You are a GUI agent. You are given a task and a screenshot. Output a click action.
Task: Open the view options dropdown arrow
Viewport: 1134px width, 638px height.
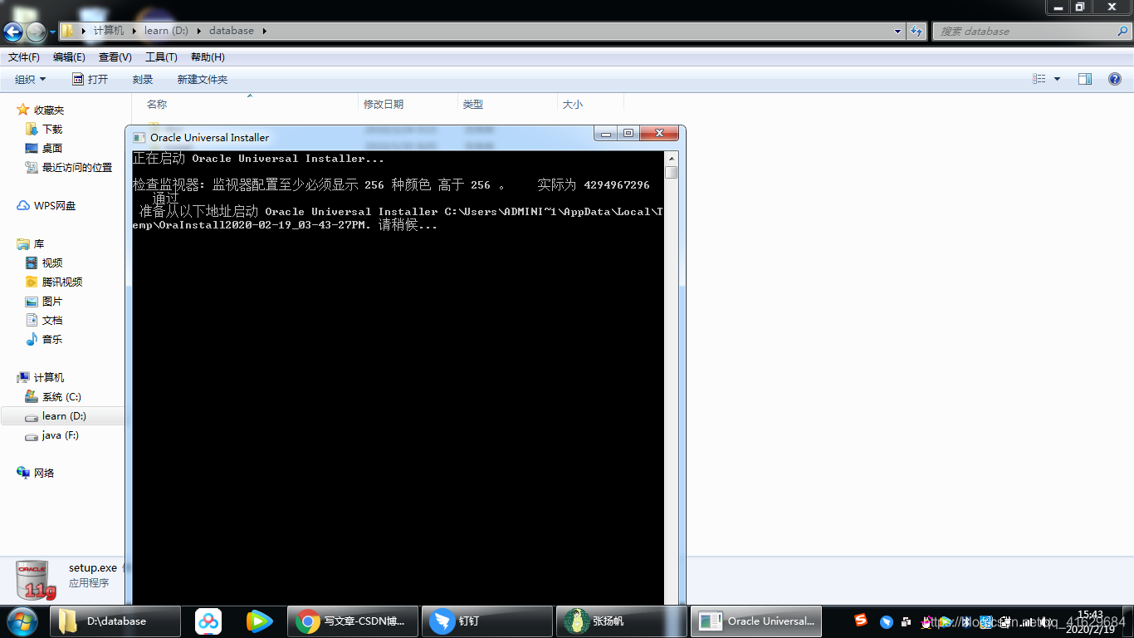click(1057, 79)
